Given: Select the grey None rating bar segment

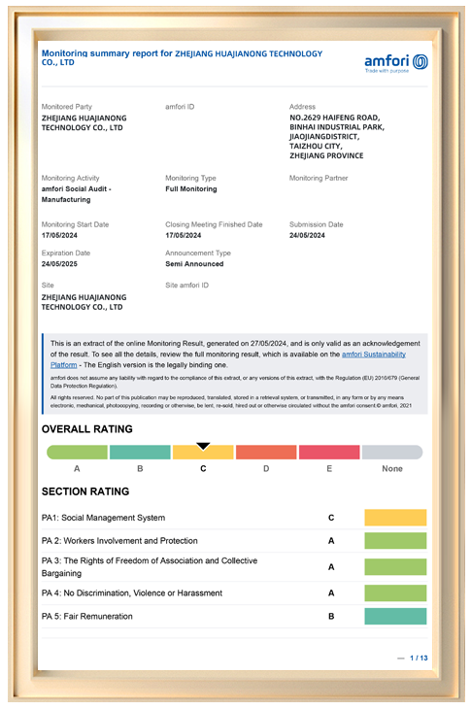Looking at the screenshot, I should tap(392, 452).
